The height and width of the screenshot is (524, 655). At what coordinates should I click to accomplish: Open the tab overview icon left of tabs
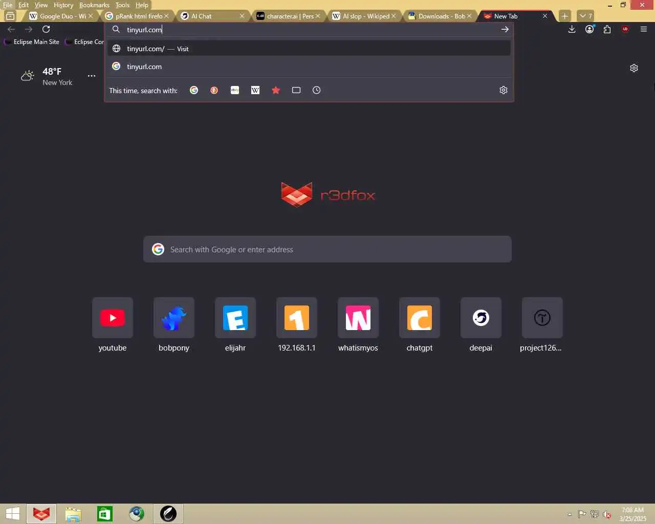coord(10,16)
